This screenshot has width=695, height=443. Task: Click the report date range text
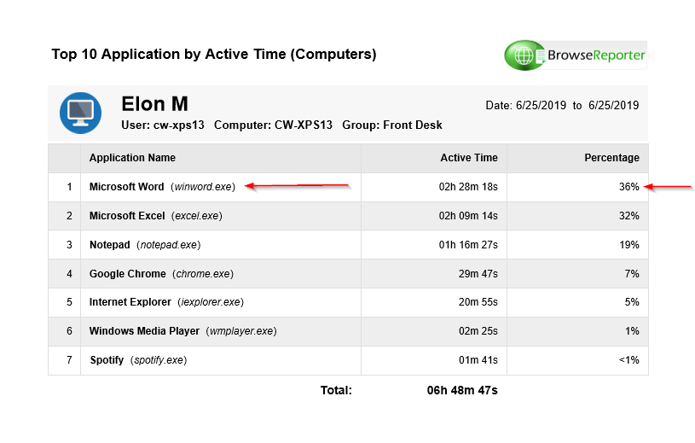click(x=562, y=106)
